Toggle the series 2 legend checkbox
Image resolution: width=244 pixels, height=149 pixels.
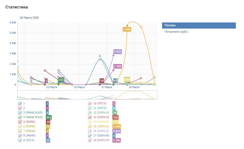tap(20, 108)
